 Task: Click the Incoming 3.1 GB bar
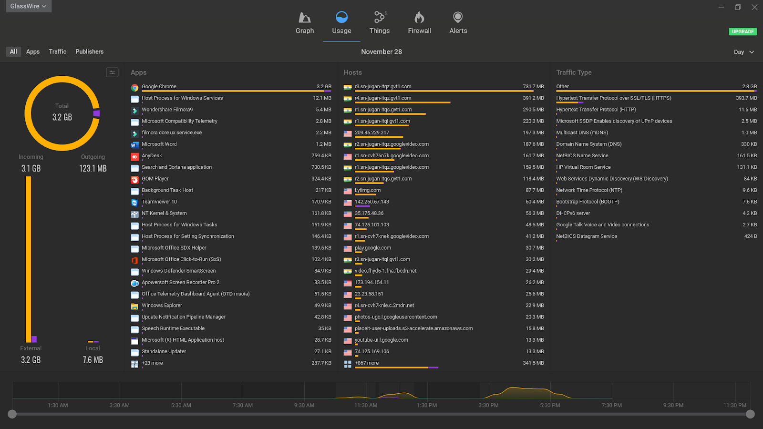(x=28, y=259)
